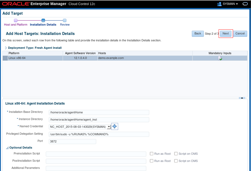Click the add Named Credential plus icon
This screenshot has height=171, width=251.
[x=114, y=126]
